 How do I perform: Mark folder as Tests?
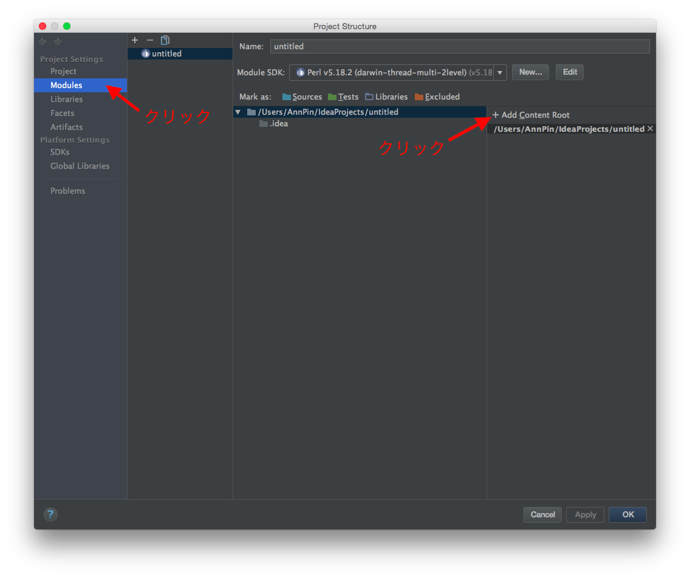pyautogui.click(x=343, y=97)
